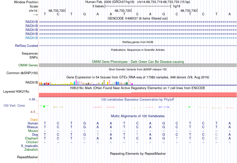Open RefSeq genes from NCBI title

coord(138,42)
